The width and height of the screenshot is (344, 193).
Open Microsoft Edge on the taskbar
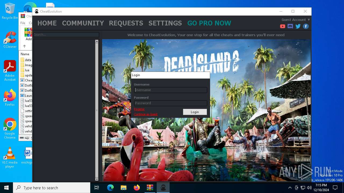coord(110,188)
